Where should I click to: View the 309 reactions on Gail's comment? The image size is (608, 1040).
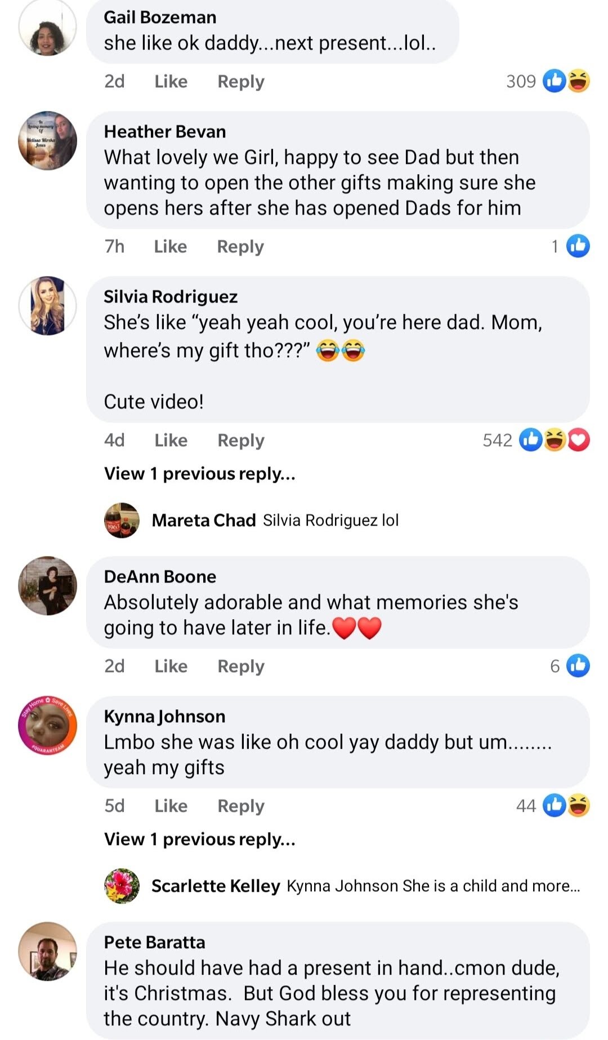(x=547, y=82)
